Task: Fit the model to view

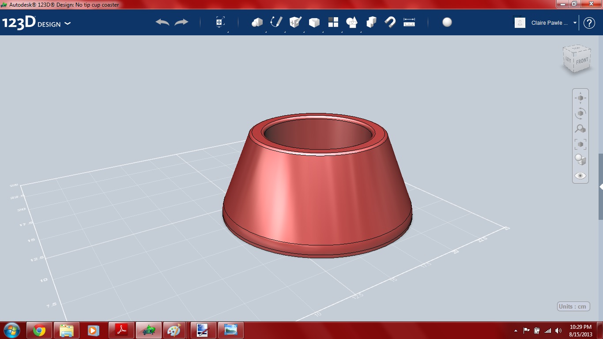Action: [580, 144]
